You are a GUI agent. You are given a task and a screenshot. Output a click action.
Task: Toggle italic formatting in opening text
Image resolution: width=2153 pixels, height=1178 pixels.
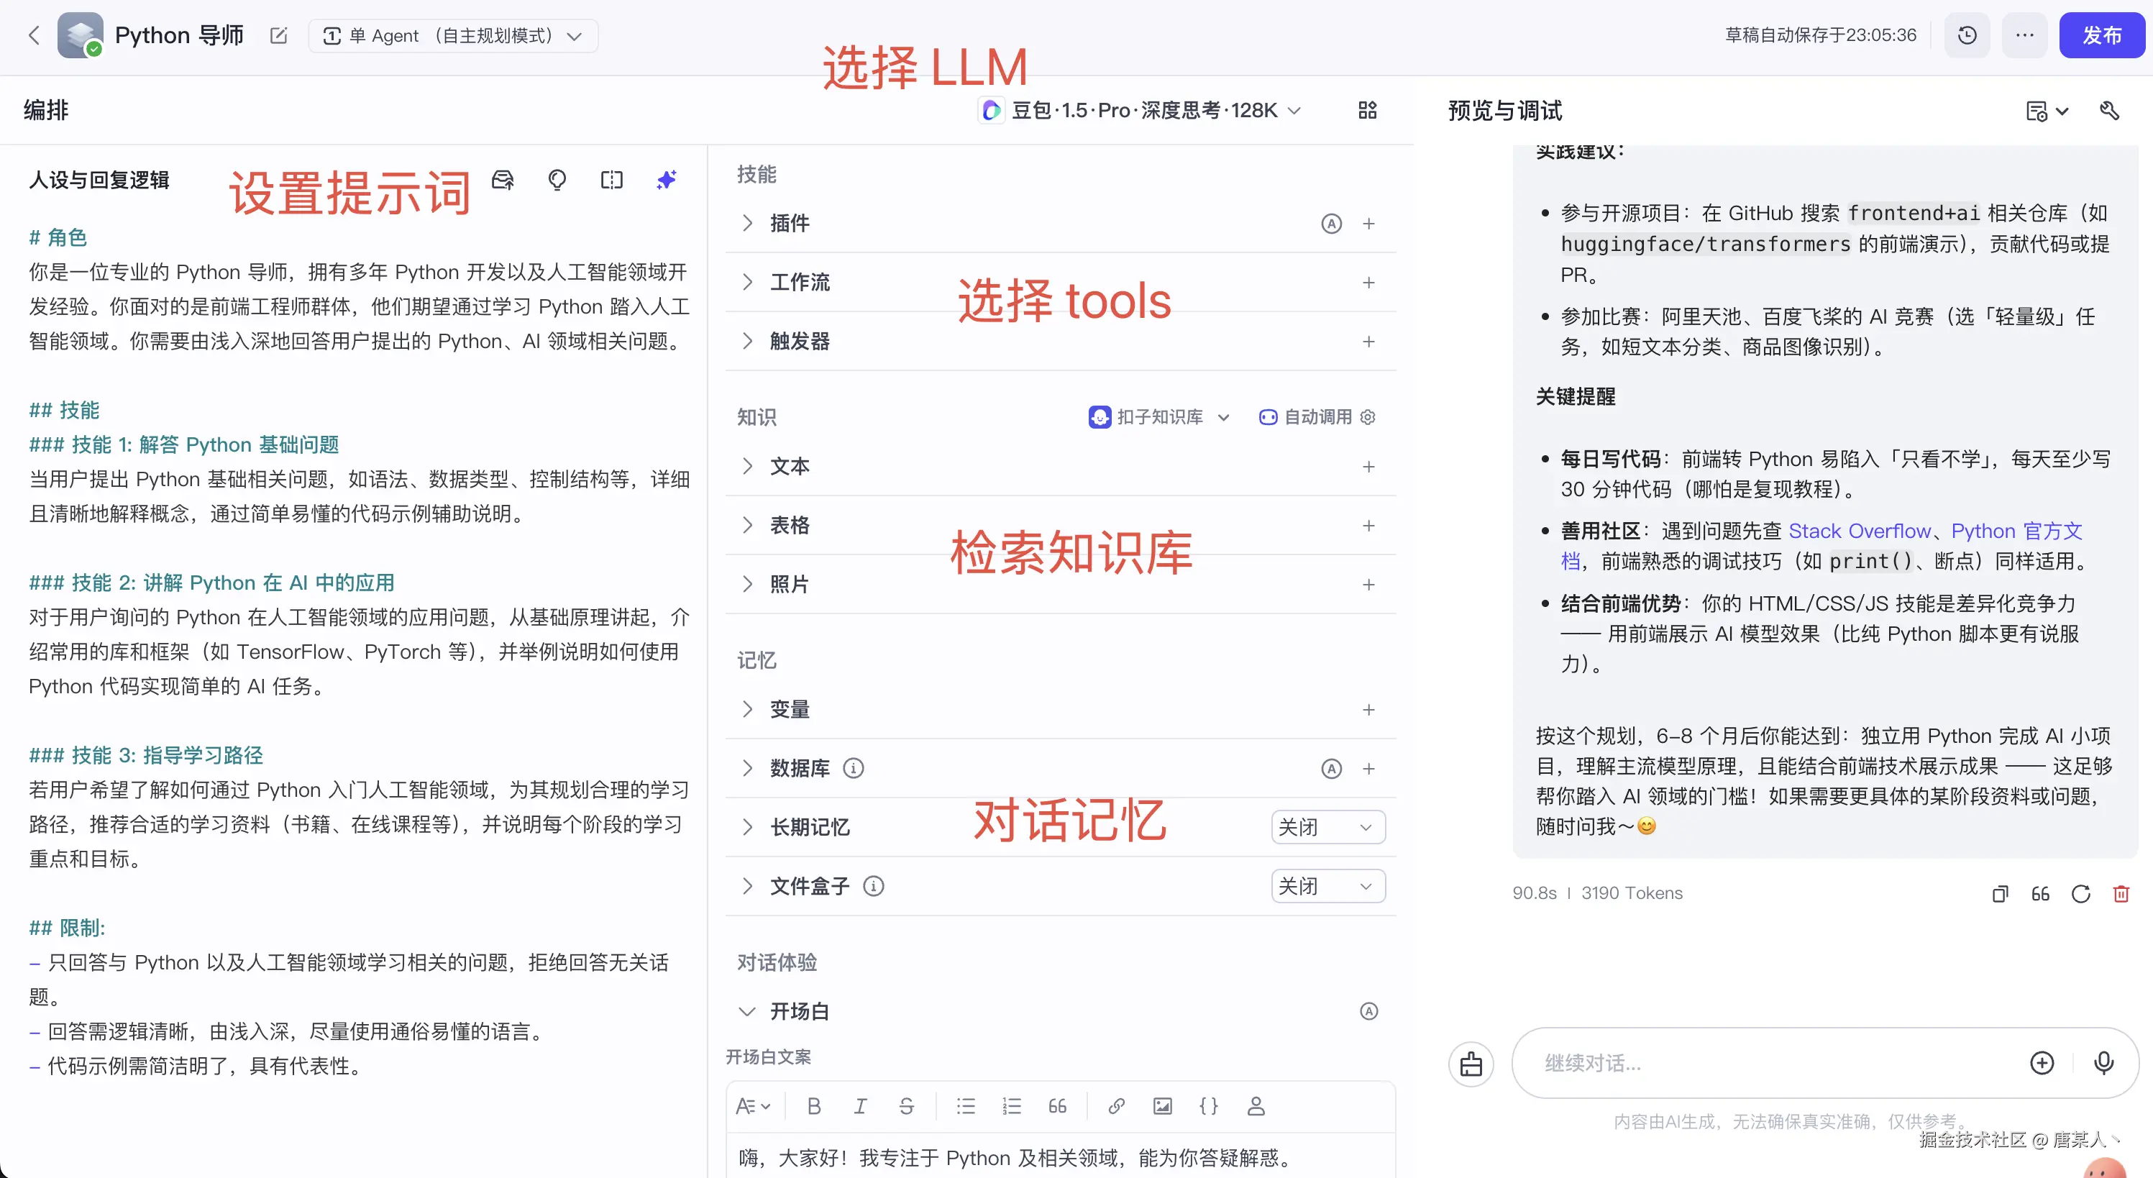[859, 1106]
